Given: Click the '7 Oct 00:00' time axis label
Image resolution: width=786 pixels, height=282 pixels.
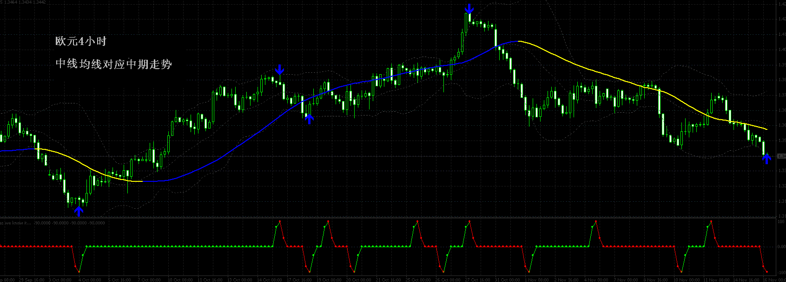Looking at the screenshot, I should pos(149,280).
